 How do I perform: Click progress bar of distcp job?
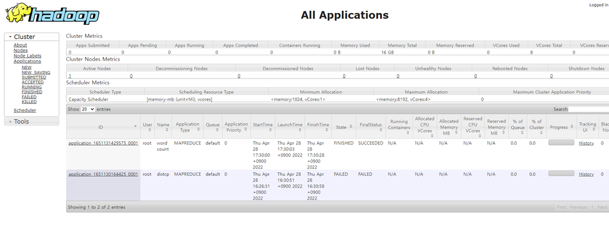(561, 173)
